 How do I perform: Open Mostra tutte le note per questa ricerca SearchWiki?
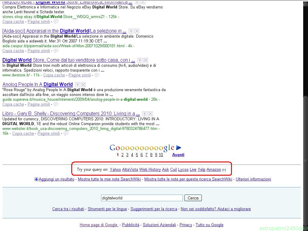188,179
